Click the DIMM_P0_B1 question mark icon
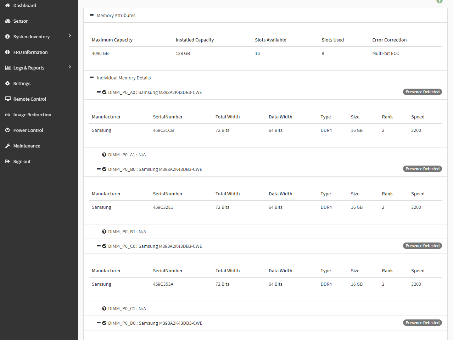This screenshot has height=340, width=453. coord(104,232)
